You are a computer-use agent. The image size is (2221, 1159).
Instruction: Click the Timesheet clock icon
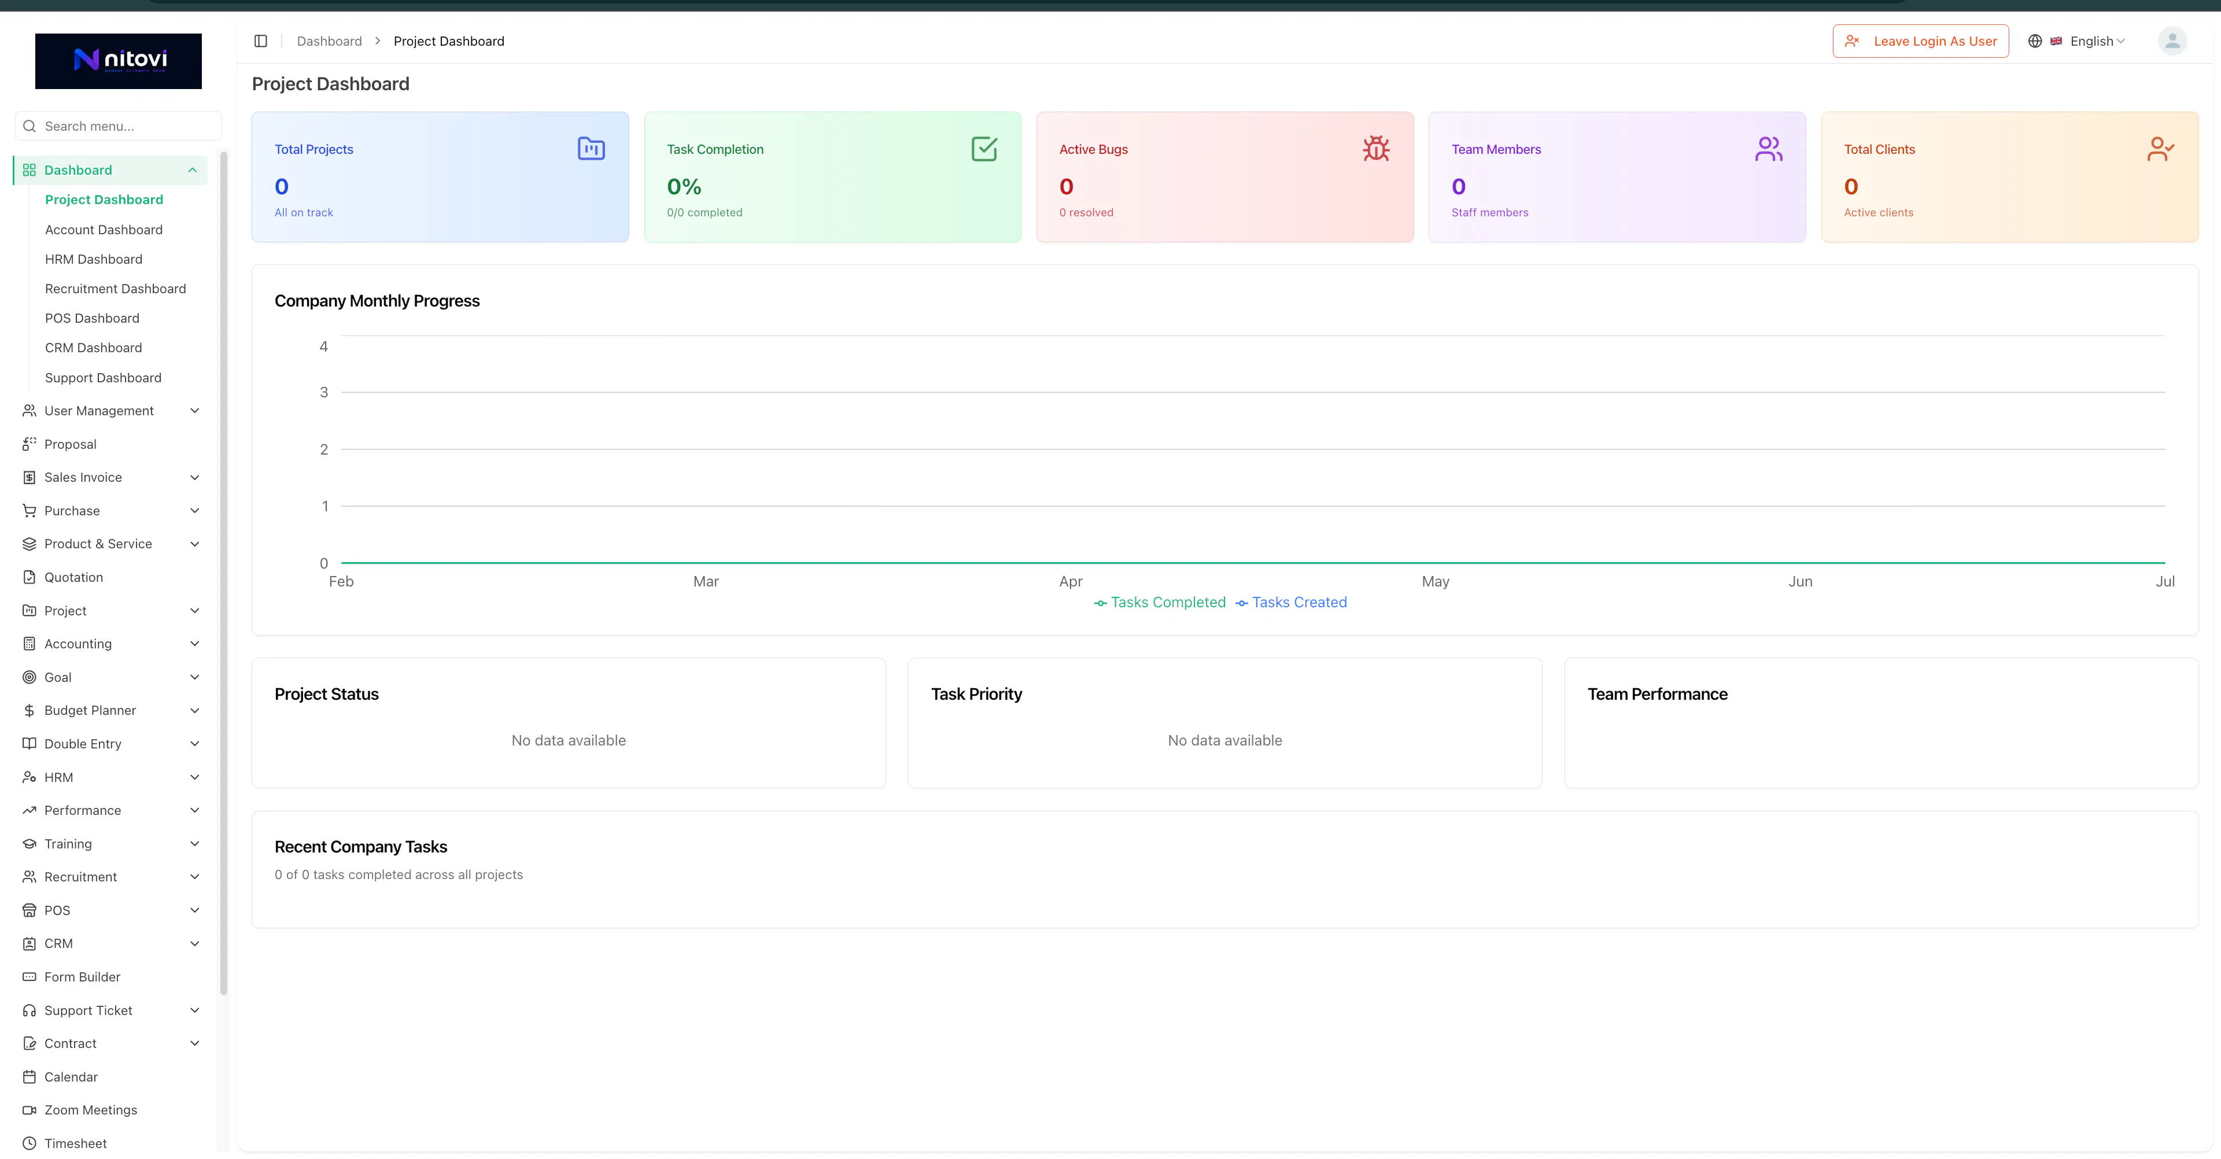[29, 1143]
